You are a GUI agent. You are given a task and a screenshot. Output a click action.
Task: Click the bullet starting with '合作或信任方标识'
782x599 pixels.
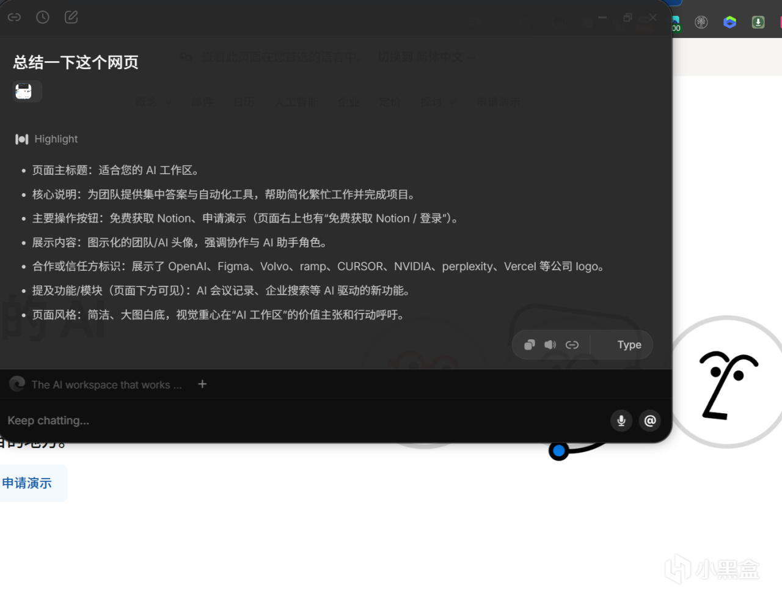[x=318, y=266]
